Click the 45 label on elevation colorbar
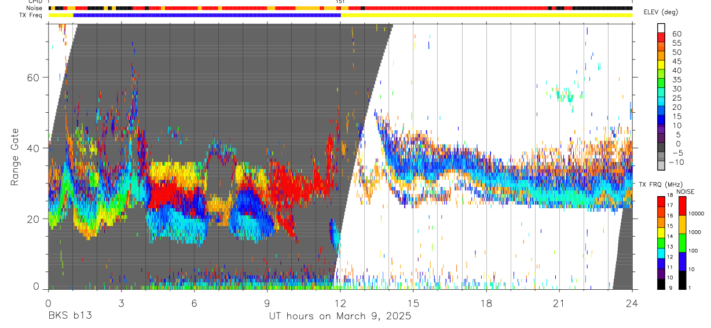Viewport: 711px width, 328px height. (x=676, y=61)
